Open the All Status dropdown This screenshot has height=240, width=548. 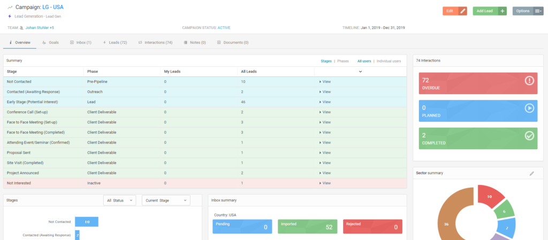[x=120, y=200]
